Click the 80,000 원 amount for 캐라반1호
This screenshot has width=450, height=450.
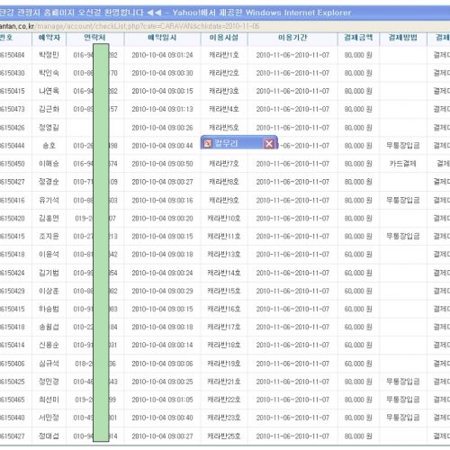(358, 55)
